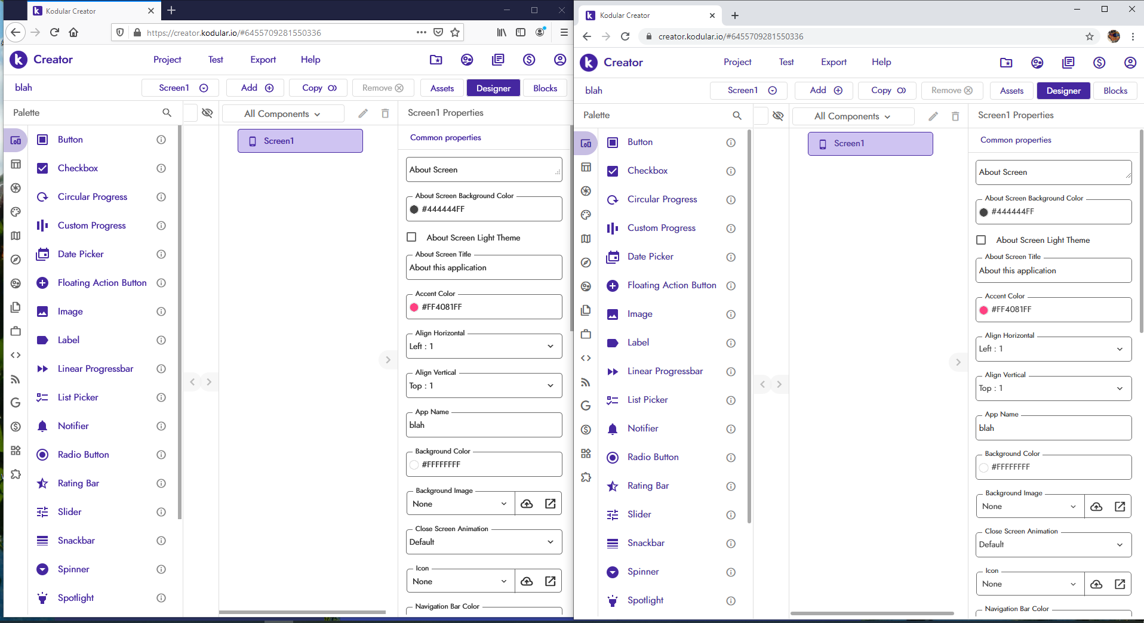Click the Add button to create a screen

(x=254, y=88)
